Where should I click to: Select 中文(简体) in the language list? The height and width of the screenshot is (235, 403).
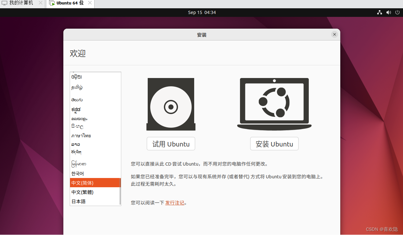95,183
